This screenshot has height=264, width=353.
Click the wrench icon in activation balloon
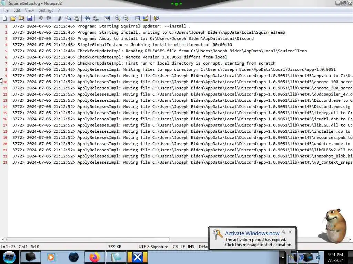[x=284, y=232]
